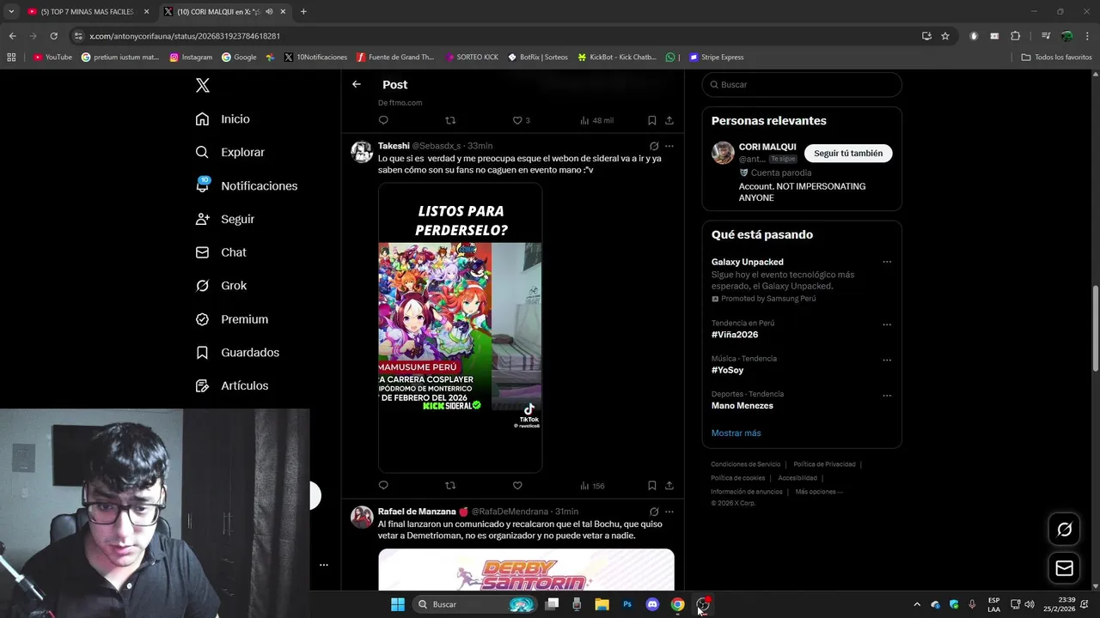
Task: Reply to the main post above Takeshi
Action: click(x=383, y=120)
